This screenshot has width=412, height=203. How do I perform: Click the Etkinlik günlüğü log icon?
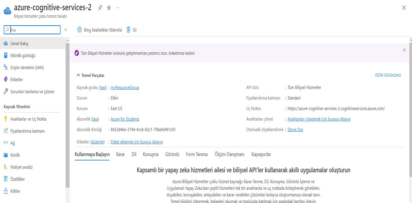(5, 56)
